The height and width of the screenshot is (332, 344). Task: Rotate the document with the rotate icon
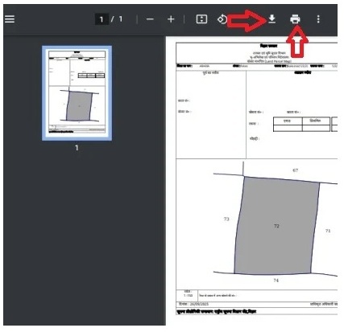pos(222,19)
